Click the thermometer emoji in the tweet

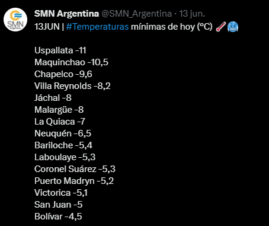point(221,27)
